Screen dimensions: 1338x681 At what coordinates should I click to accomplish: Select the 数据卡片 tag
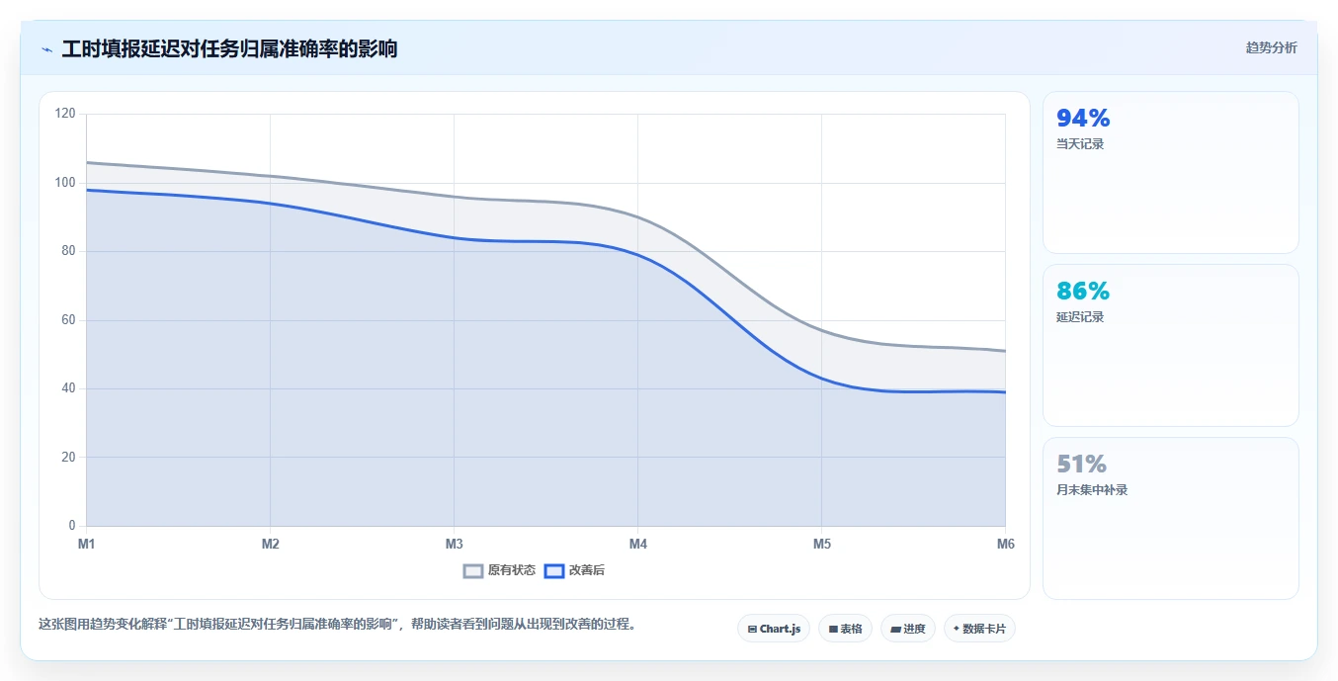[x=979, y=629]
